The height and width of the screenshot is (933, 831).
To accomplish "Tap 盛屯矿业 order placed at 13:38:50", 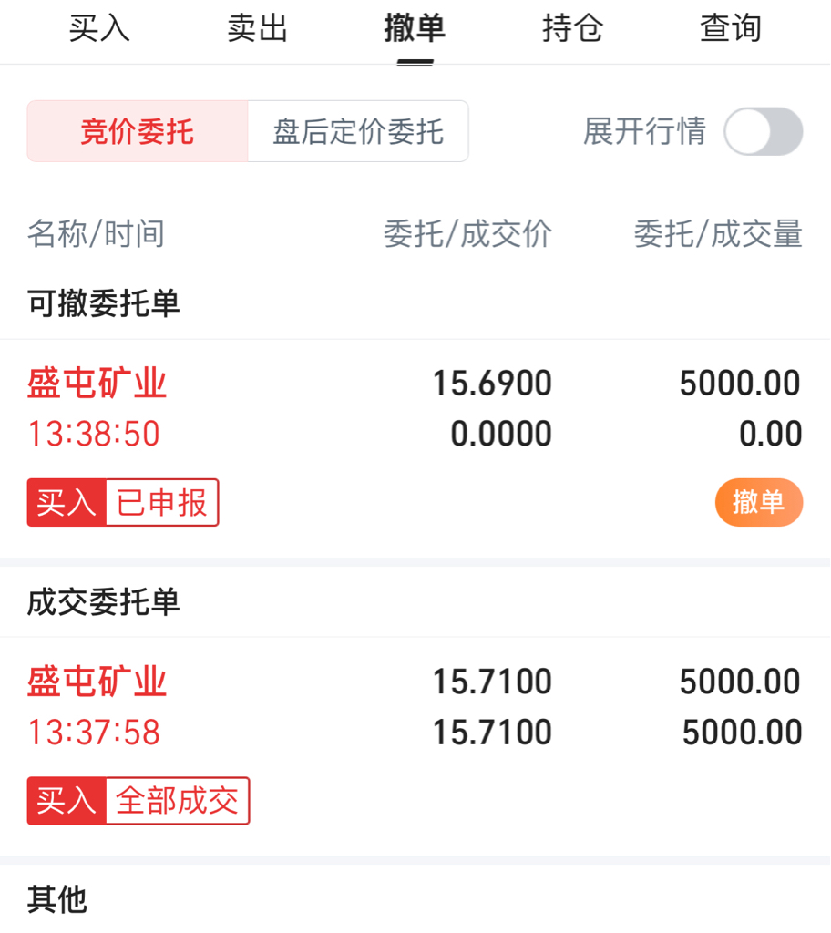I will click(x=97, y=384).
